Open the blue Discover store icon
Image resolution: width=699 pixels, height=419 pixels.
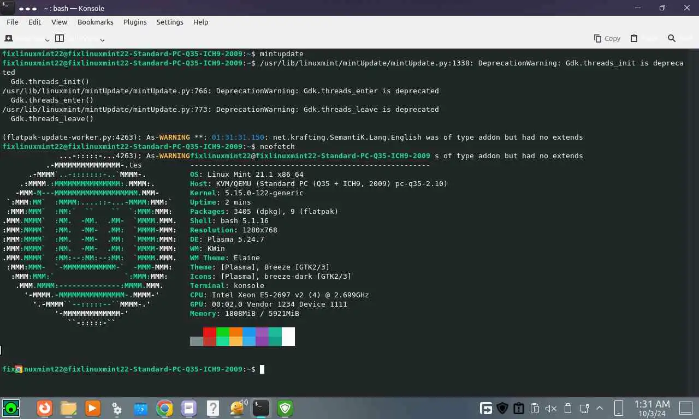tap(140, 408)
